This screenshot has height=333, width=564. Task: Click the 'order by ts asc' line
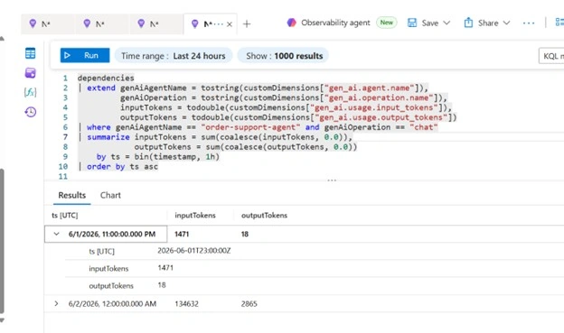(x=122, y=166)
